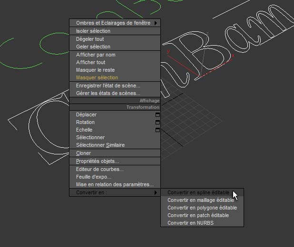
Task: Select Dégeler tout
Action: (x=115, y=39)
